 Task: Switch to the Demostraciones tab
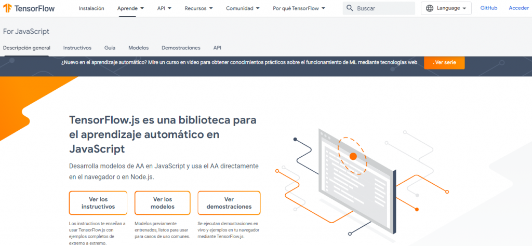point(181,48)
